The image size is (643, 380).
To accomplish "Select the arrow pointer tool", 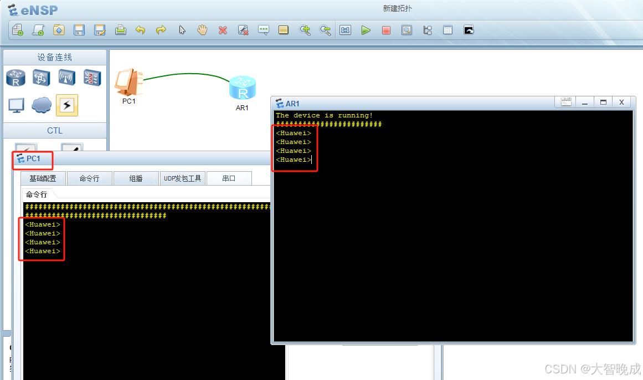I will click(x=182, y=30).
